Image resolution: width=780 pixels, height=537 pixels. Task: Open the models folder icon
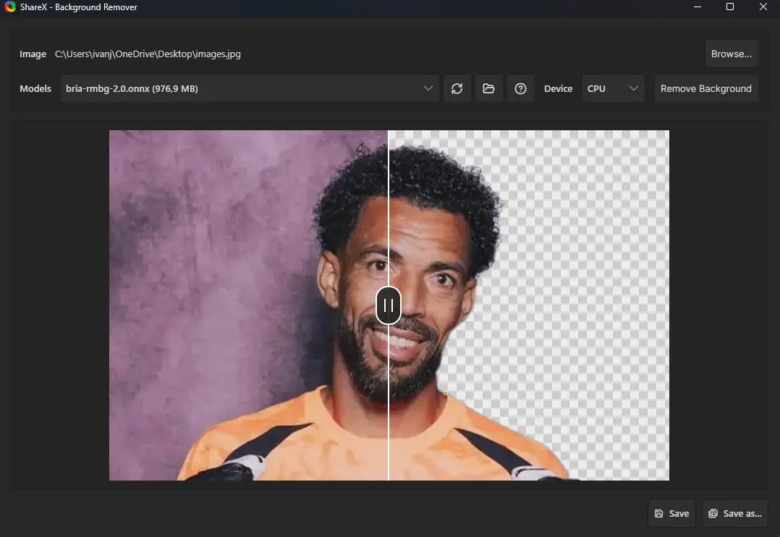point(488,88)
